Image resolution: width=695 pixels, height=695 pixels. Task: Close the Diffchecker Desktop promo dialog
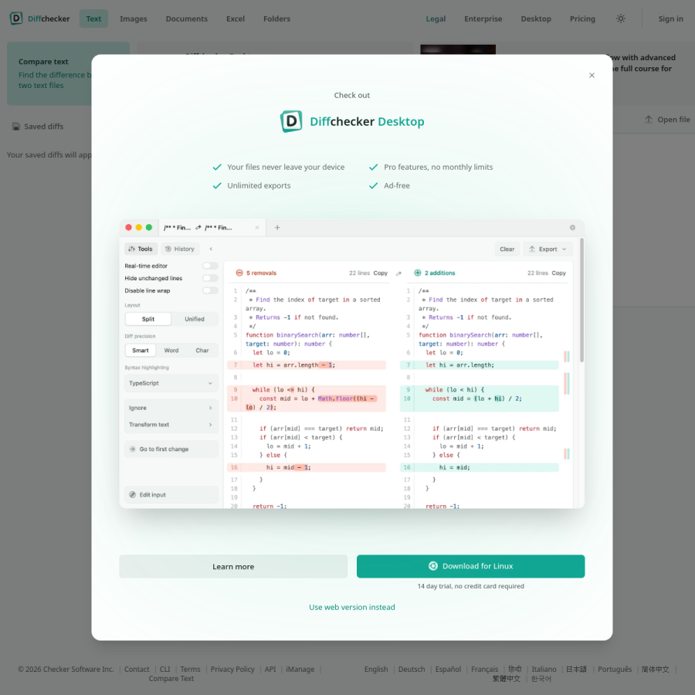[592, 76]
